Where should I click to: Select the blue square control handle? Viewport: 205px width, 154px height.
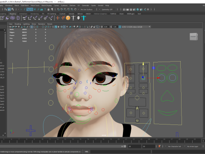[153, 68]
